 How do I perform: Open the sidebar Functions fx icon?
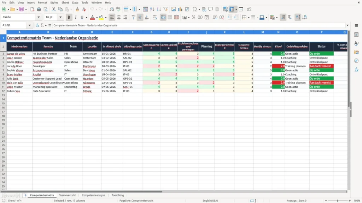click(x=356, y=69)
